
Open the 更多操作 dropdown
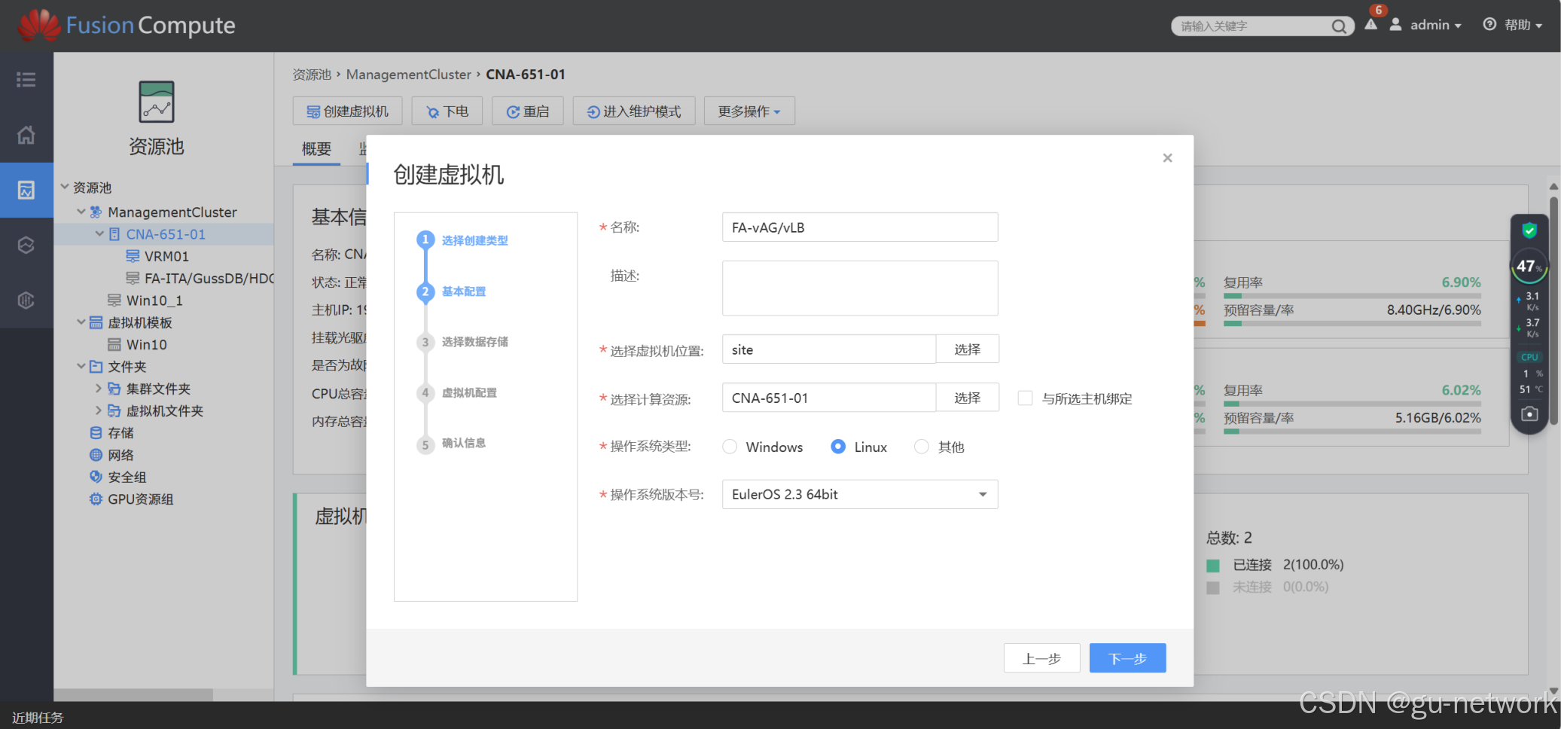[x=749, y=111]
